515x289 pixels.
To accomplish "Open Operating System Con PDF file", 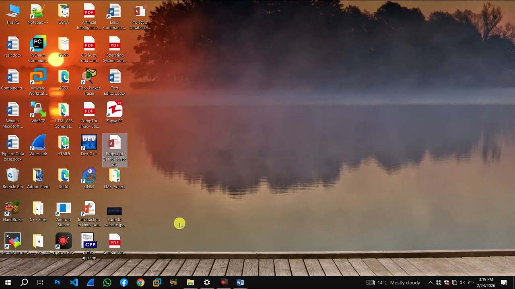I will pos(114,50).
